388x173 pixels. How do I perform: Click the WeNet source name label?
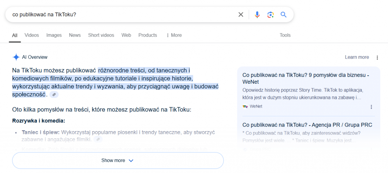pyautogui.click(x=256, y=107)
